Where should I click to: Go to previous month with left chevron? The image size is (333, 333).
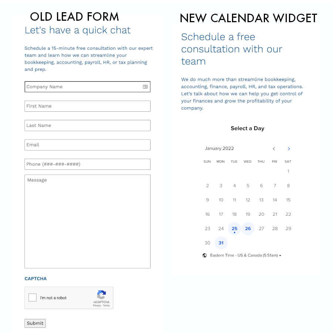(x=274, y=149)
